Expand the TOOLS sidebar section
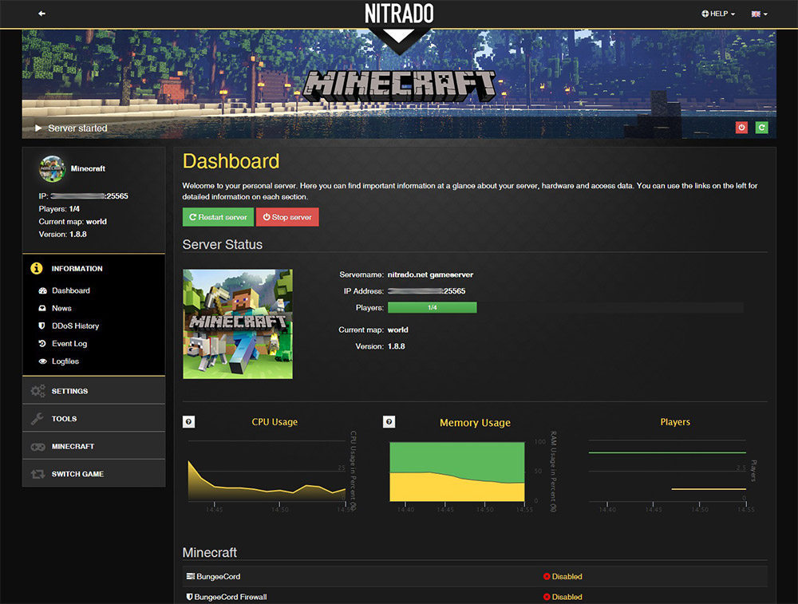The image size is (798, 604). [93, 418]
